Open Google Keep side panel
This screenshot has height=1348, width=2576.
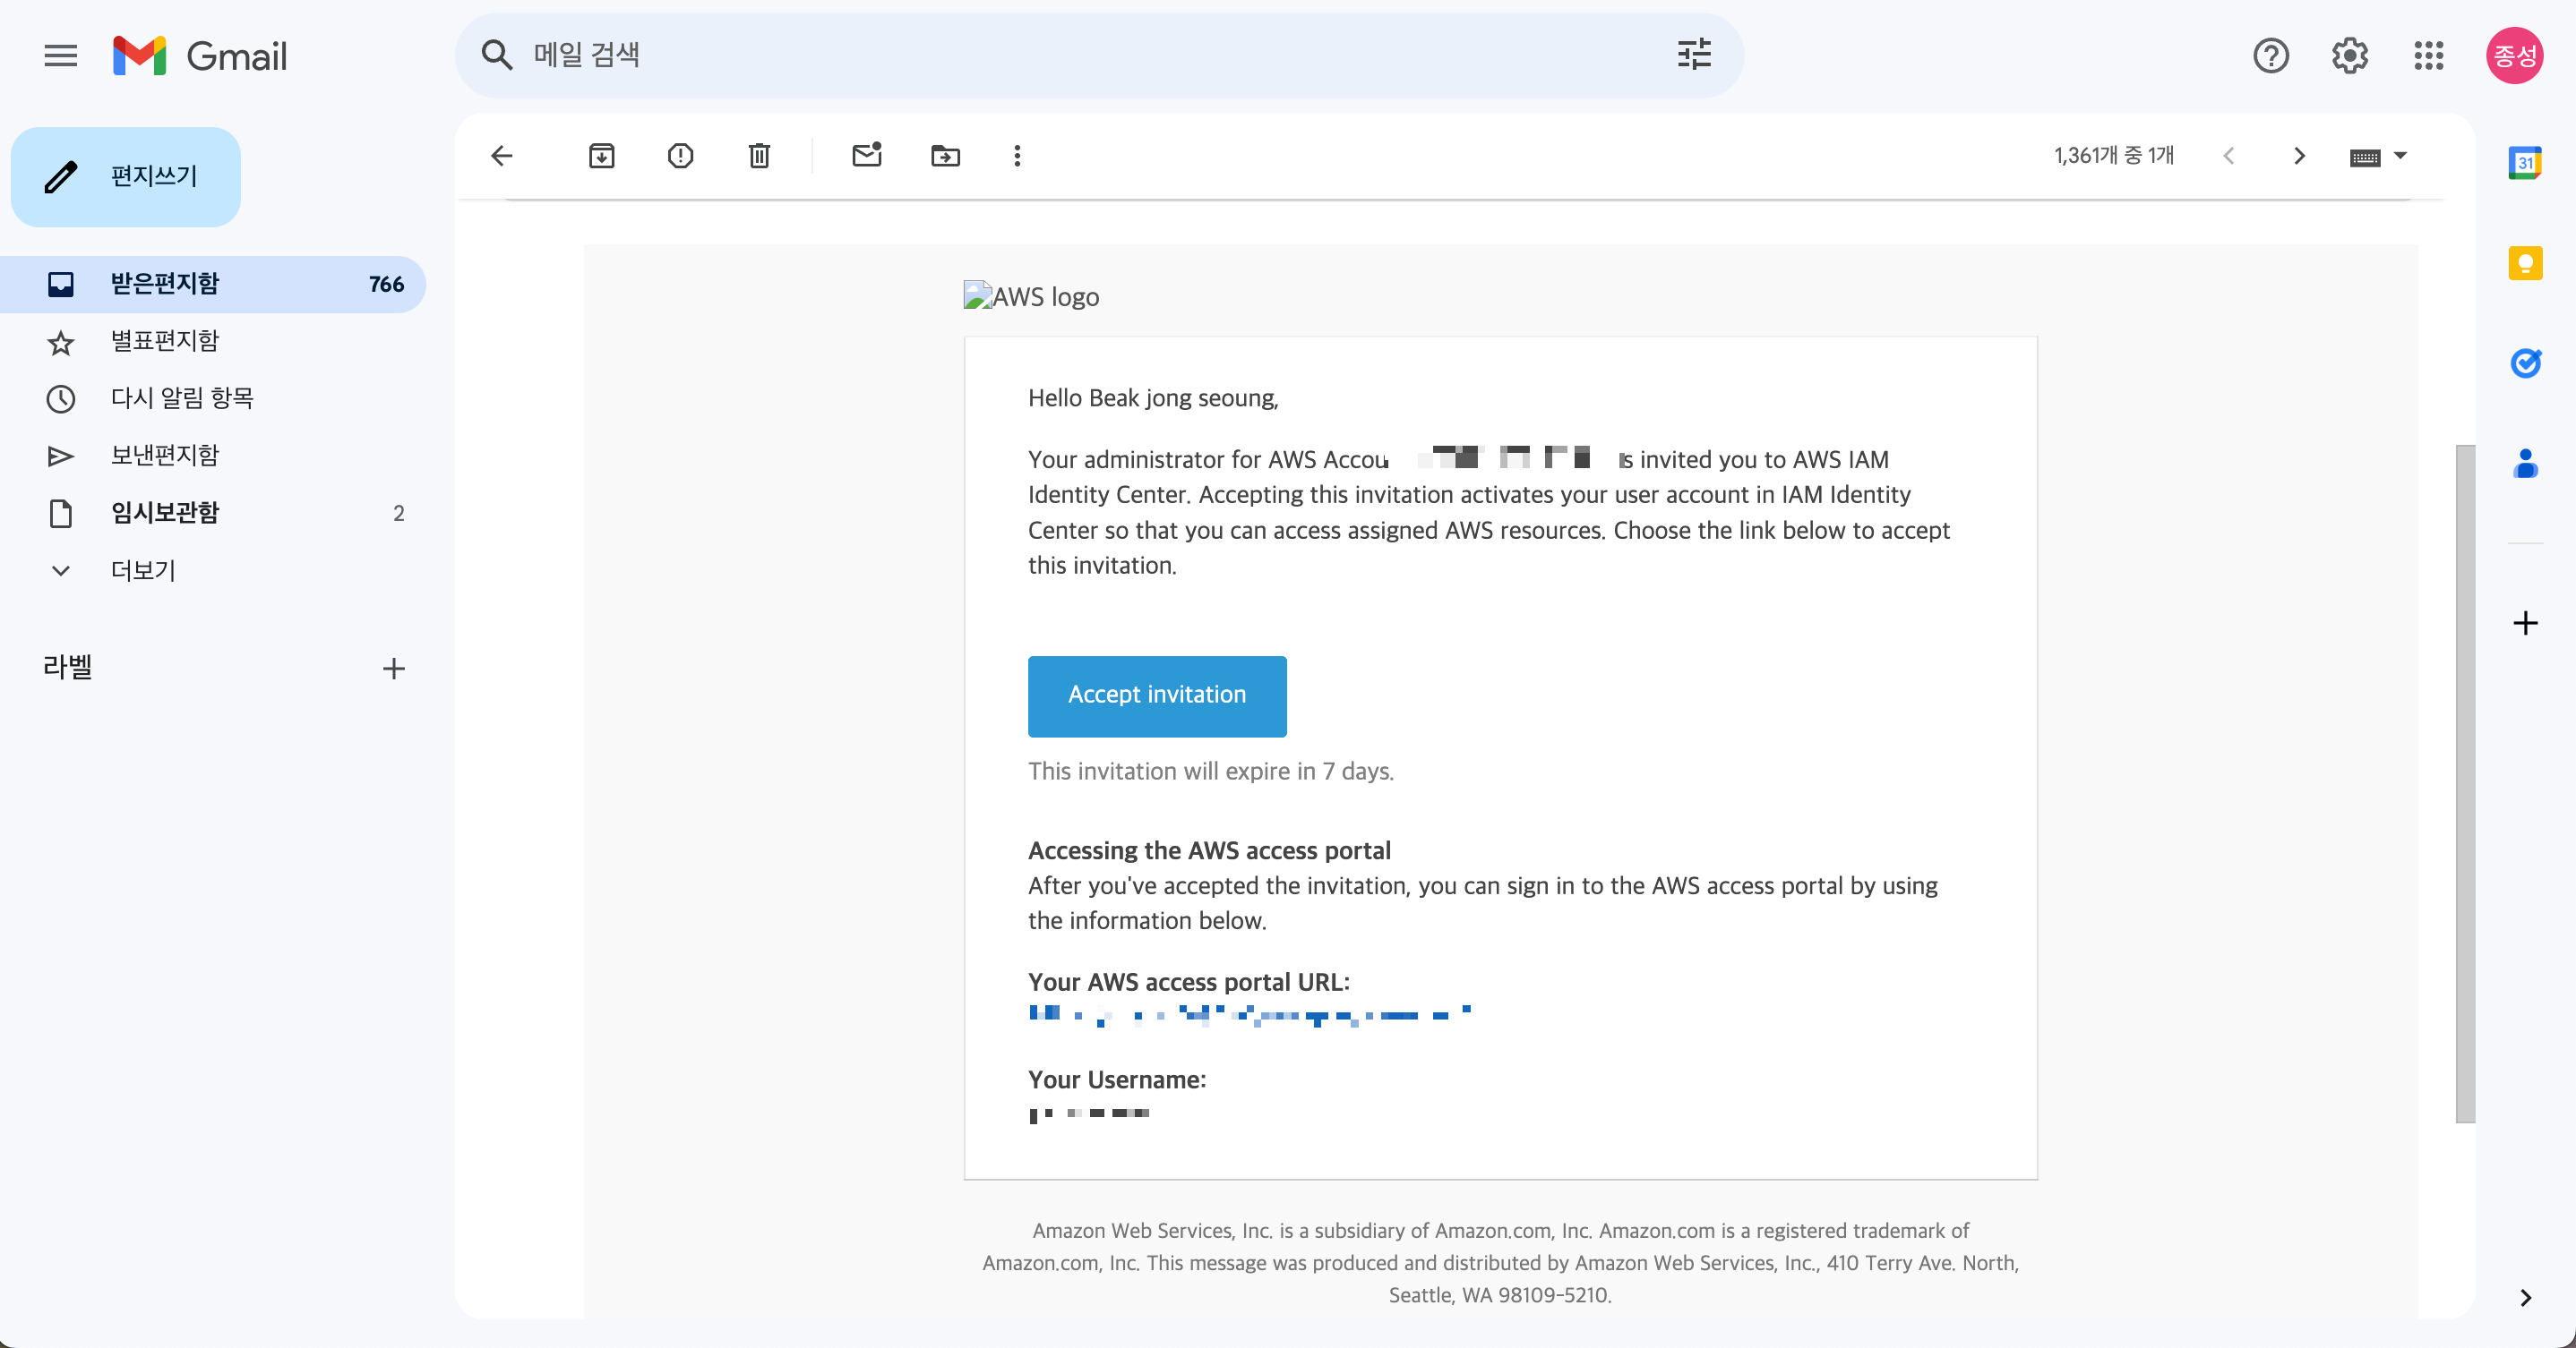click(x=2524, y=263)
